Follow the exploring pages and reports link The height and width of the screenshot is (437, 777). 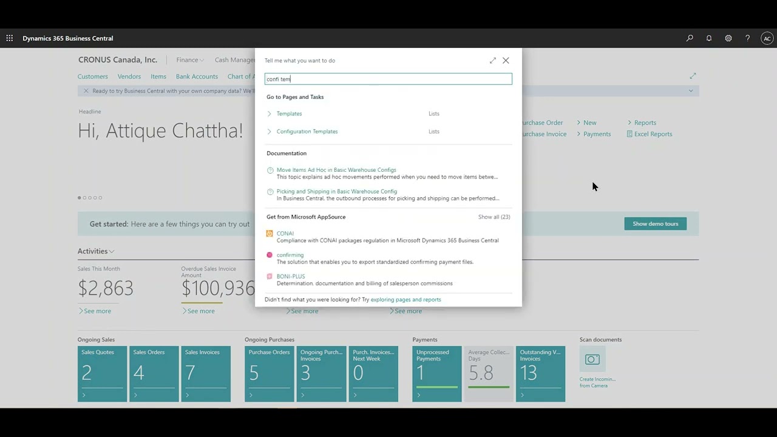(405, 299)
